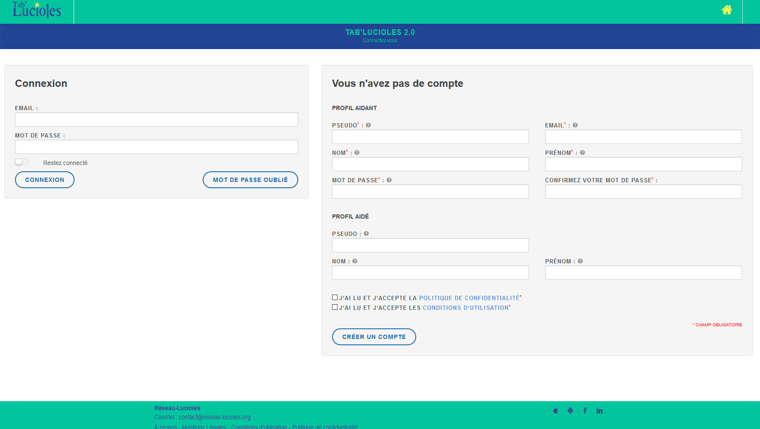This screenshot has height=429, width=760.
Task: Click the Réseau-Lucioles footer text
Action: (177, 408)
